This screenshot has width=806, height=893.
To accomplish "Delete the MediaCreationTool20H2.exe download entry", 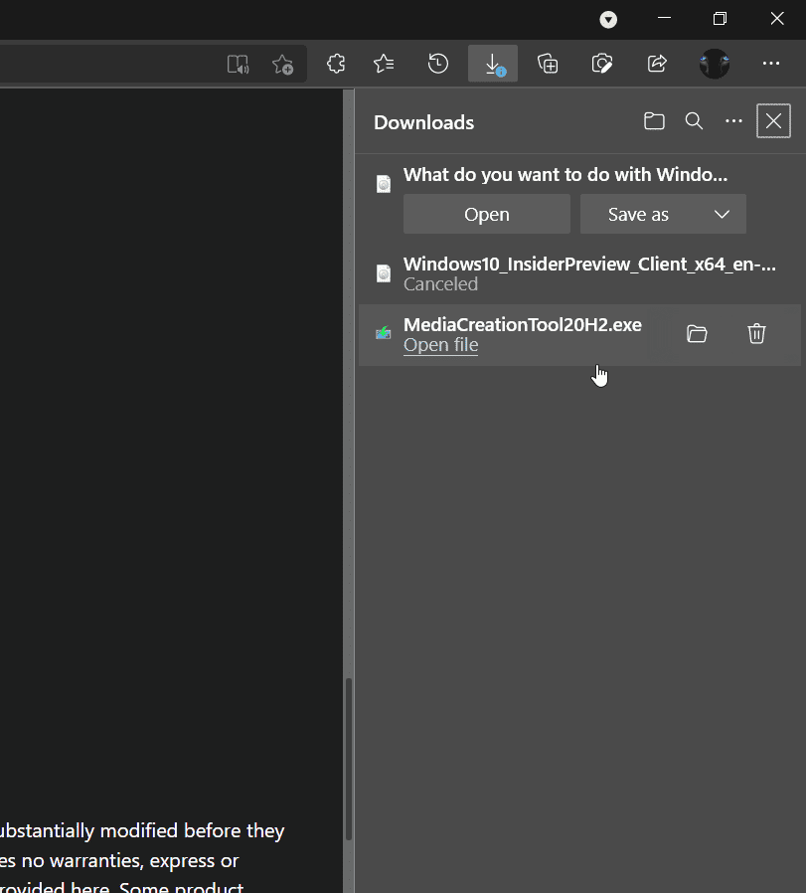I will point(756,334).
